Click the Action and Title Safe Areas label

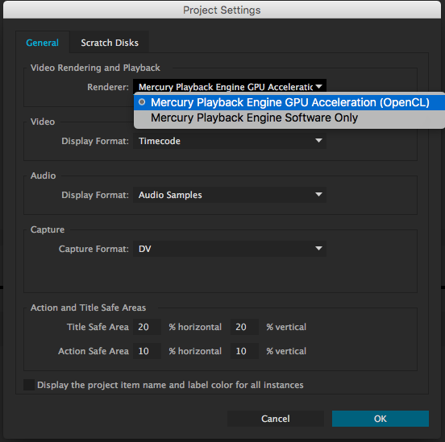click(88, 308)
